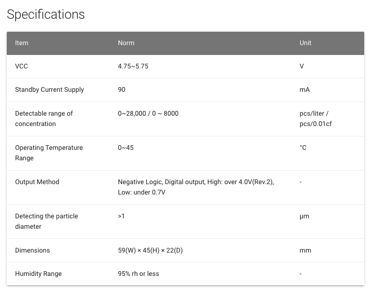This screenshot has width=372, height=292.
Task: Click the pcs/liter unit cell
Action: (315, 118)
